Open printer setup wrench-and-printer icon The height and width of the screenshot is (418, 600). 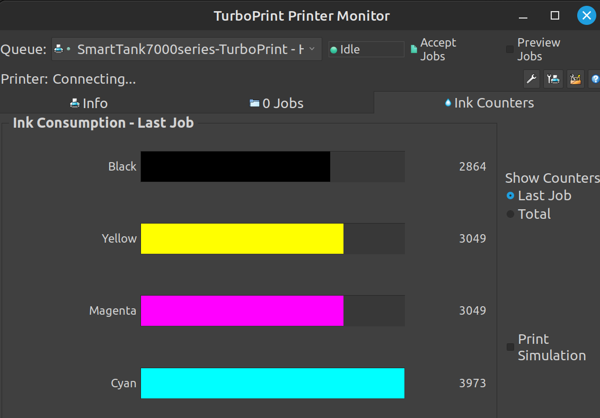[x=553, y=79]
